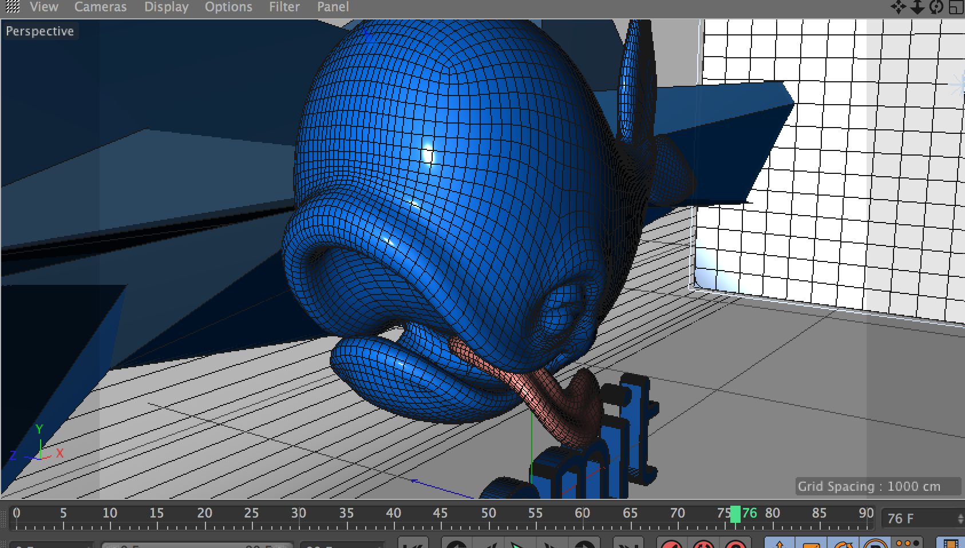Jump the timeline to frame 0

[x=16, y=513]
